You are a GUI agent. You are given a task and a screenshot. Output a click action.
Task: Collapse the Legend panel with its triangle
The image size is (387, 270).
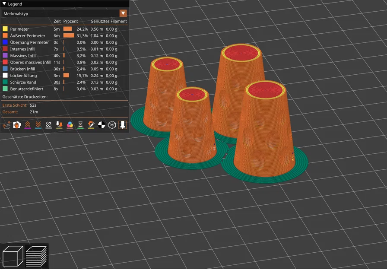[3, 3]
